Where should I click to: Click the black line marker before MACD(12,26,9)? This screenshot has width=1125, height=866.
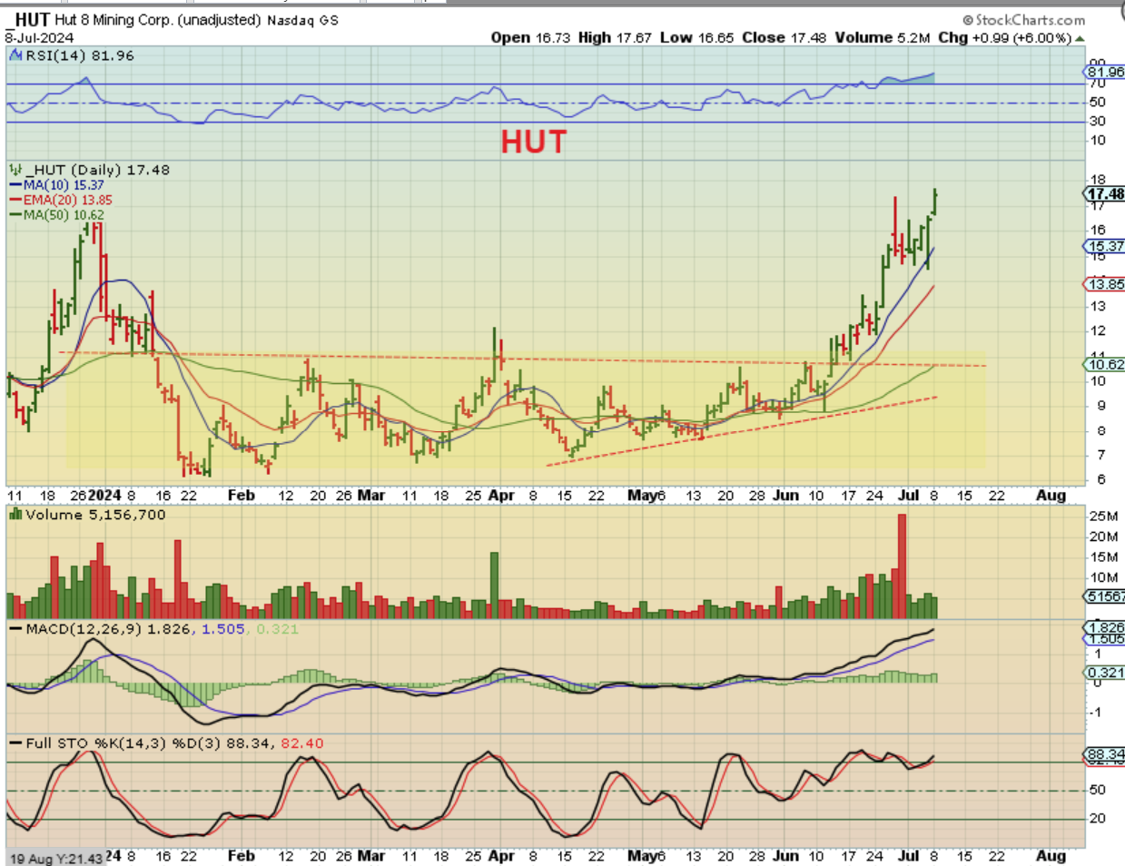(16, 629)
